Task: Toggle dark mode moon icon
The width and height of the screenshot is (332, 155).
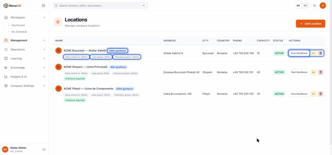Action: [315, 6]
